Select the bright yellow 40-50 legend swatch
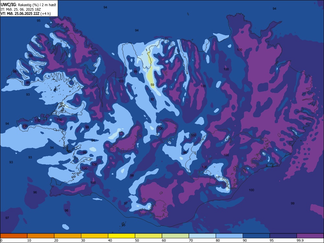 (121, 236)
